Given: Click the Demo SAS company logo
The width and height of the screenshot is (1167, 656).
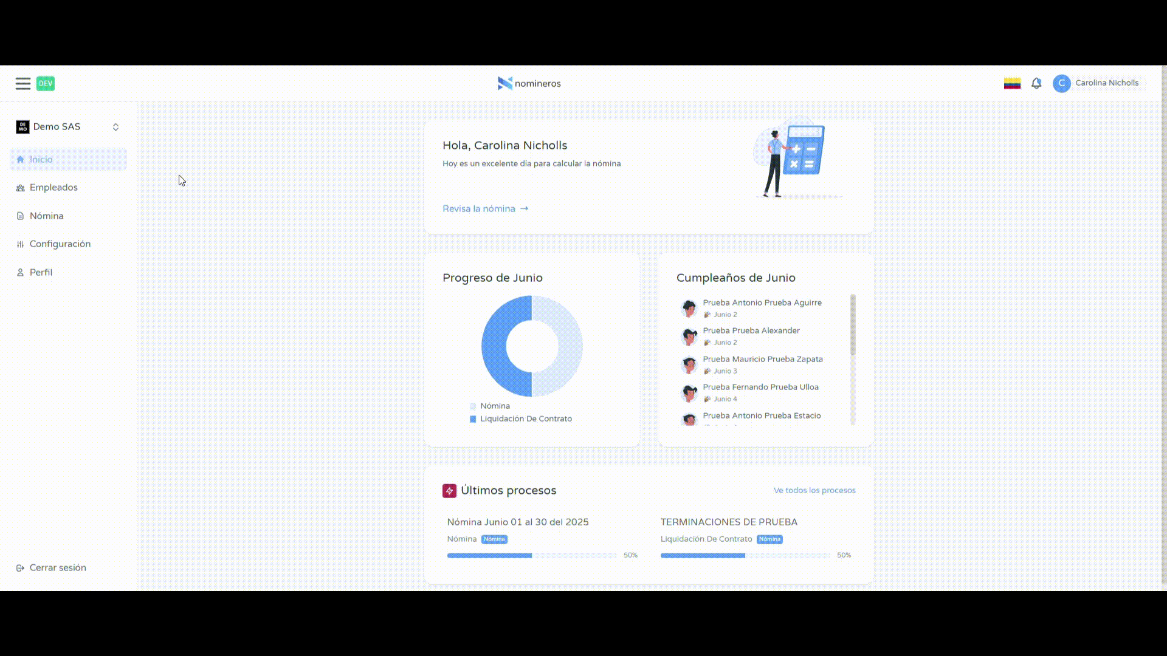Looking at the screenshot, I should click(x=22, y=127).
